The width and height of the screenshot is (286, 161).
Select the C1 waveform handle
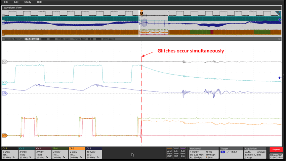5,62
